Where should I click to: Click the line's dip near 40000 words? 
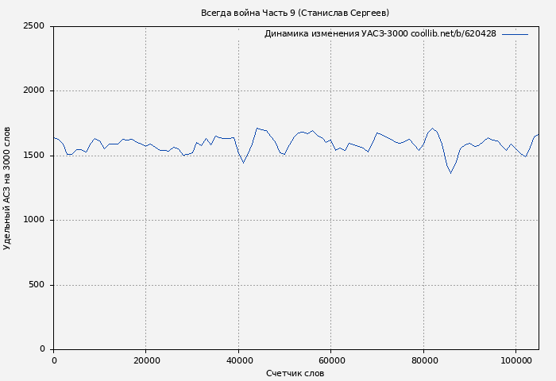tap(244, 162)
